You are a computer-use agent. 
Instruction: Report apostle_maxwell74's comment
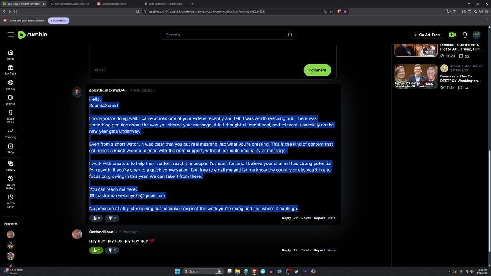click(319, 218)
